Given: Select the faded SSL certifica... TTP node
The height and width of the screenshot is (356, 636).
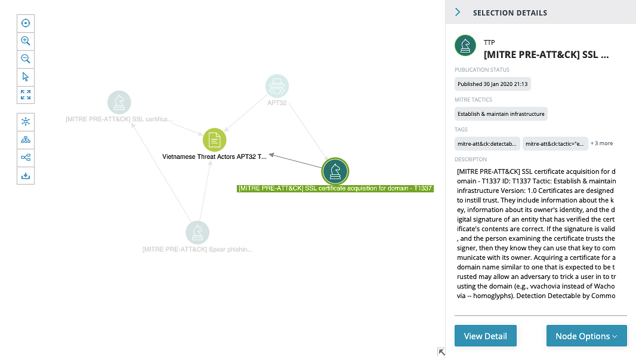Looking at the screenshot, I should [119, 102].
